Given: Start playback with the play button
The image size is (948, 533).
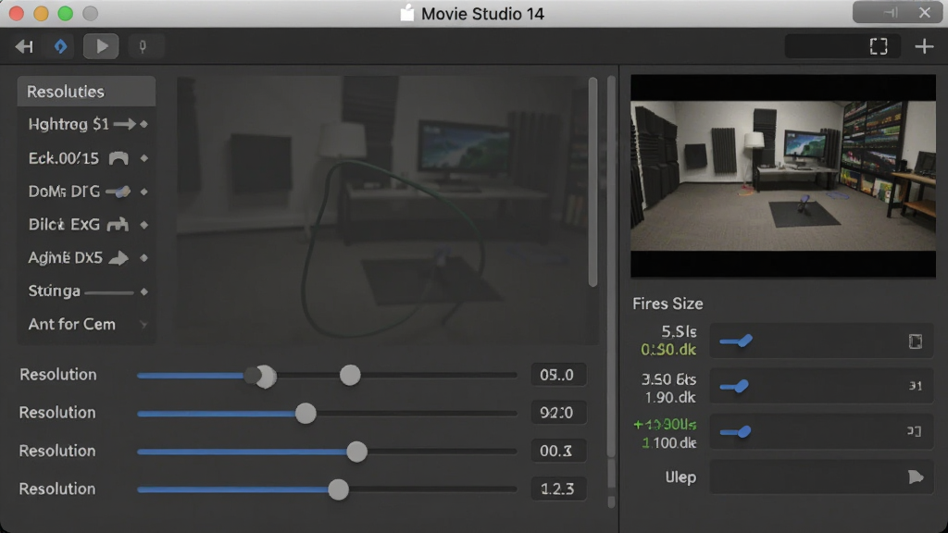Looking at the screenshot, I should click(101, 46).
